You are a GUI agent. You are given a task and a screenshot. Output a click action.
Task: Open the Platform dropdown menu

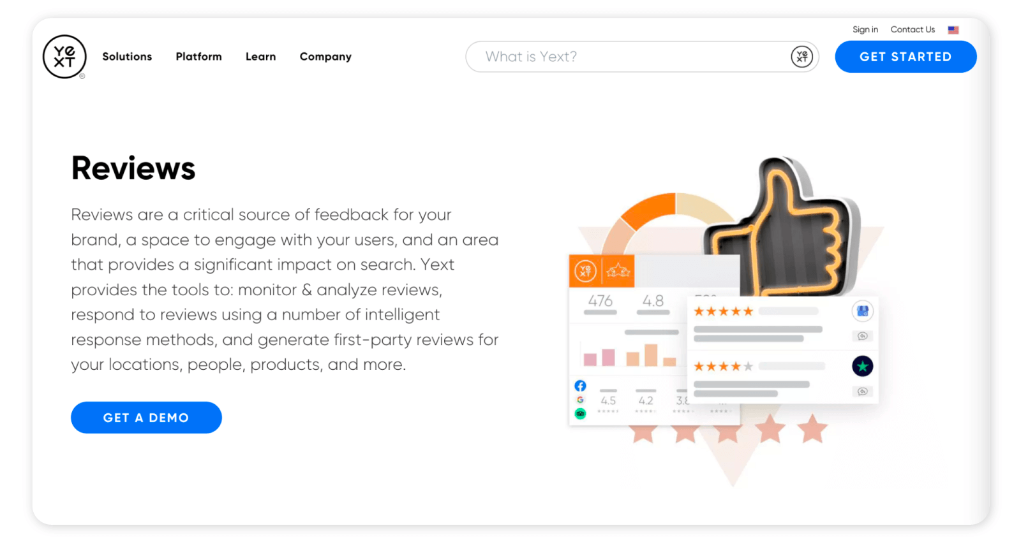(x=198, y=57)
